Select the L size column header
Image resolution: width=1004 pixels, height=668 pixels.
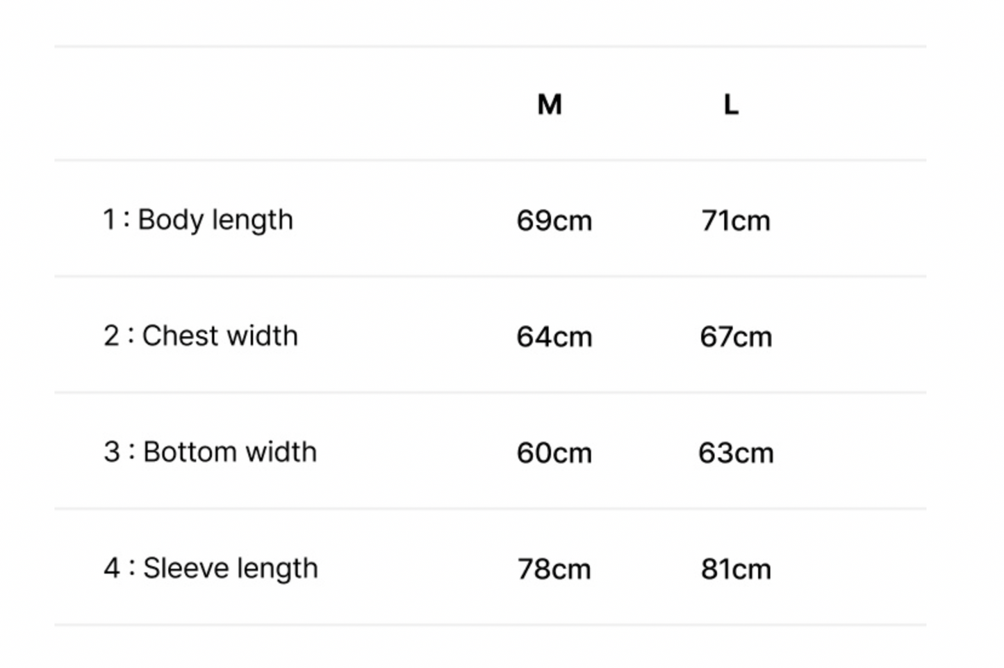(x=731, y=105)
